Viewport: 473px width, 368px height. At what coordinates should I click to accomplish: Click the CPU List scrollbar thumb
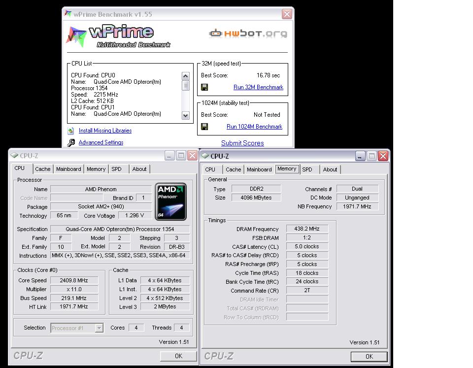coord(186,86)
